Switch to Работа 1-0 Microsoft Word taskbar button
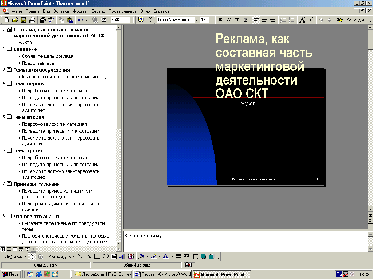Viewport: 373px width, 279px height. click(x=162, y=274)
